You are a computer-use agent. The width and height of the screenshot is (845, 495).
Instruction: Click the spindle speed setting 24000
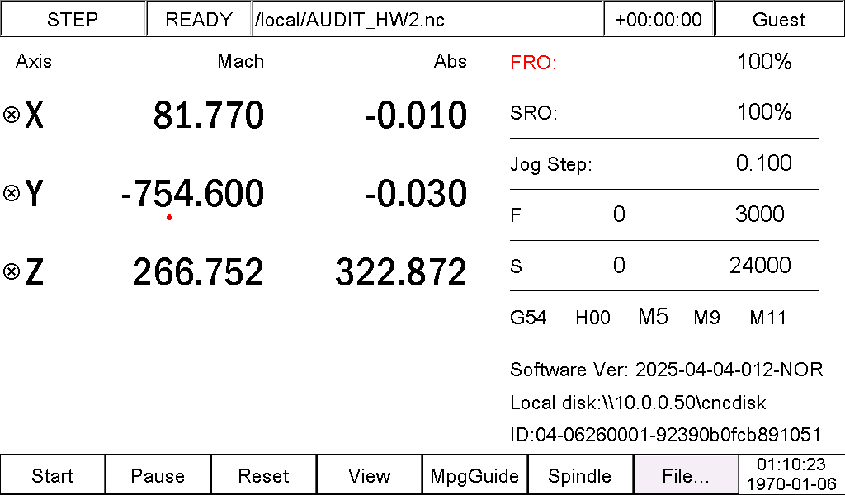(760, 265)
